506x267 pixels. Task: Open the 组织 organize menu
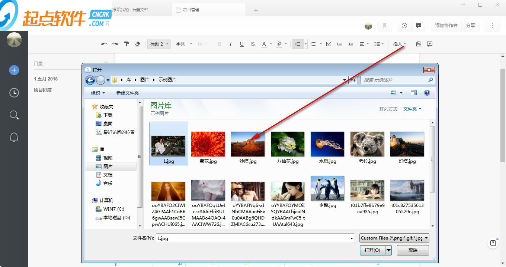coord(98,93)
